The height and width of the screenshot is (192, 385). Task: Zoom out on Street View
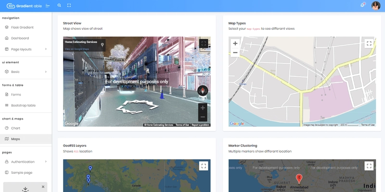point(203,117)
